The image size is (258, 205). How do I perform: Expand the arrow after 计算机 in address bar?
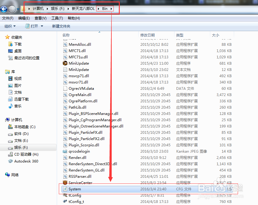pos(47,9)
